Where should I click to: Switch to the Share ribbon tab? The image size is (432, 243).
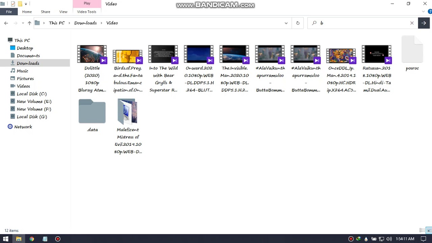[46, 11]
